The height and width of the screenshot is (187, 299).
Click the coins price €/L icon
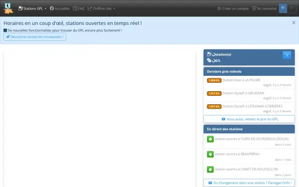pos(209,60)
